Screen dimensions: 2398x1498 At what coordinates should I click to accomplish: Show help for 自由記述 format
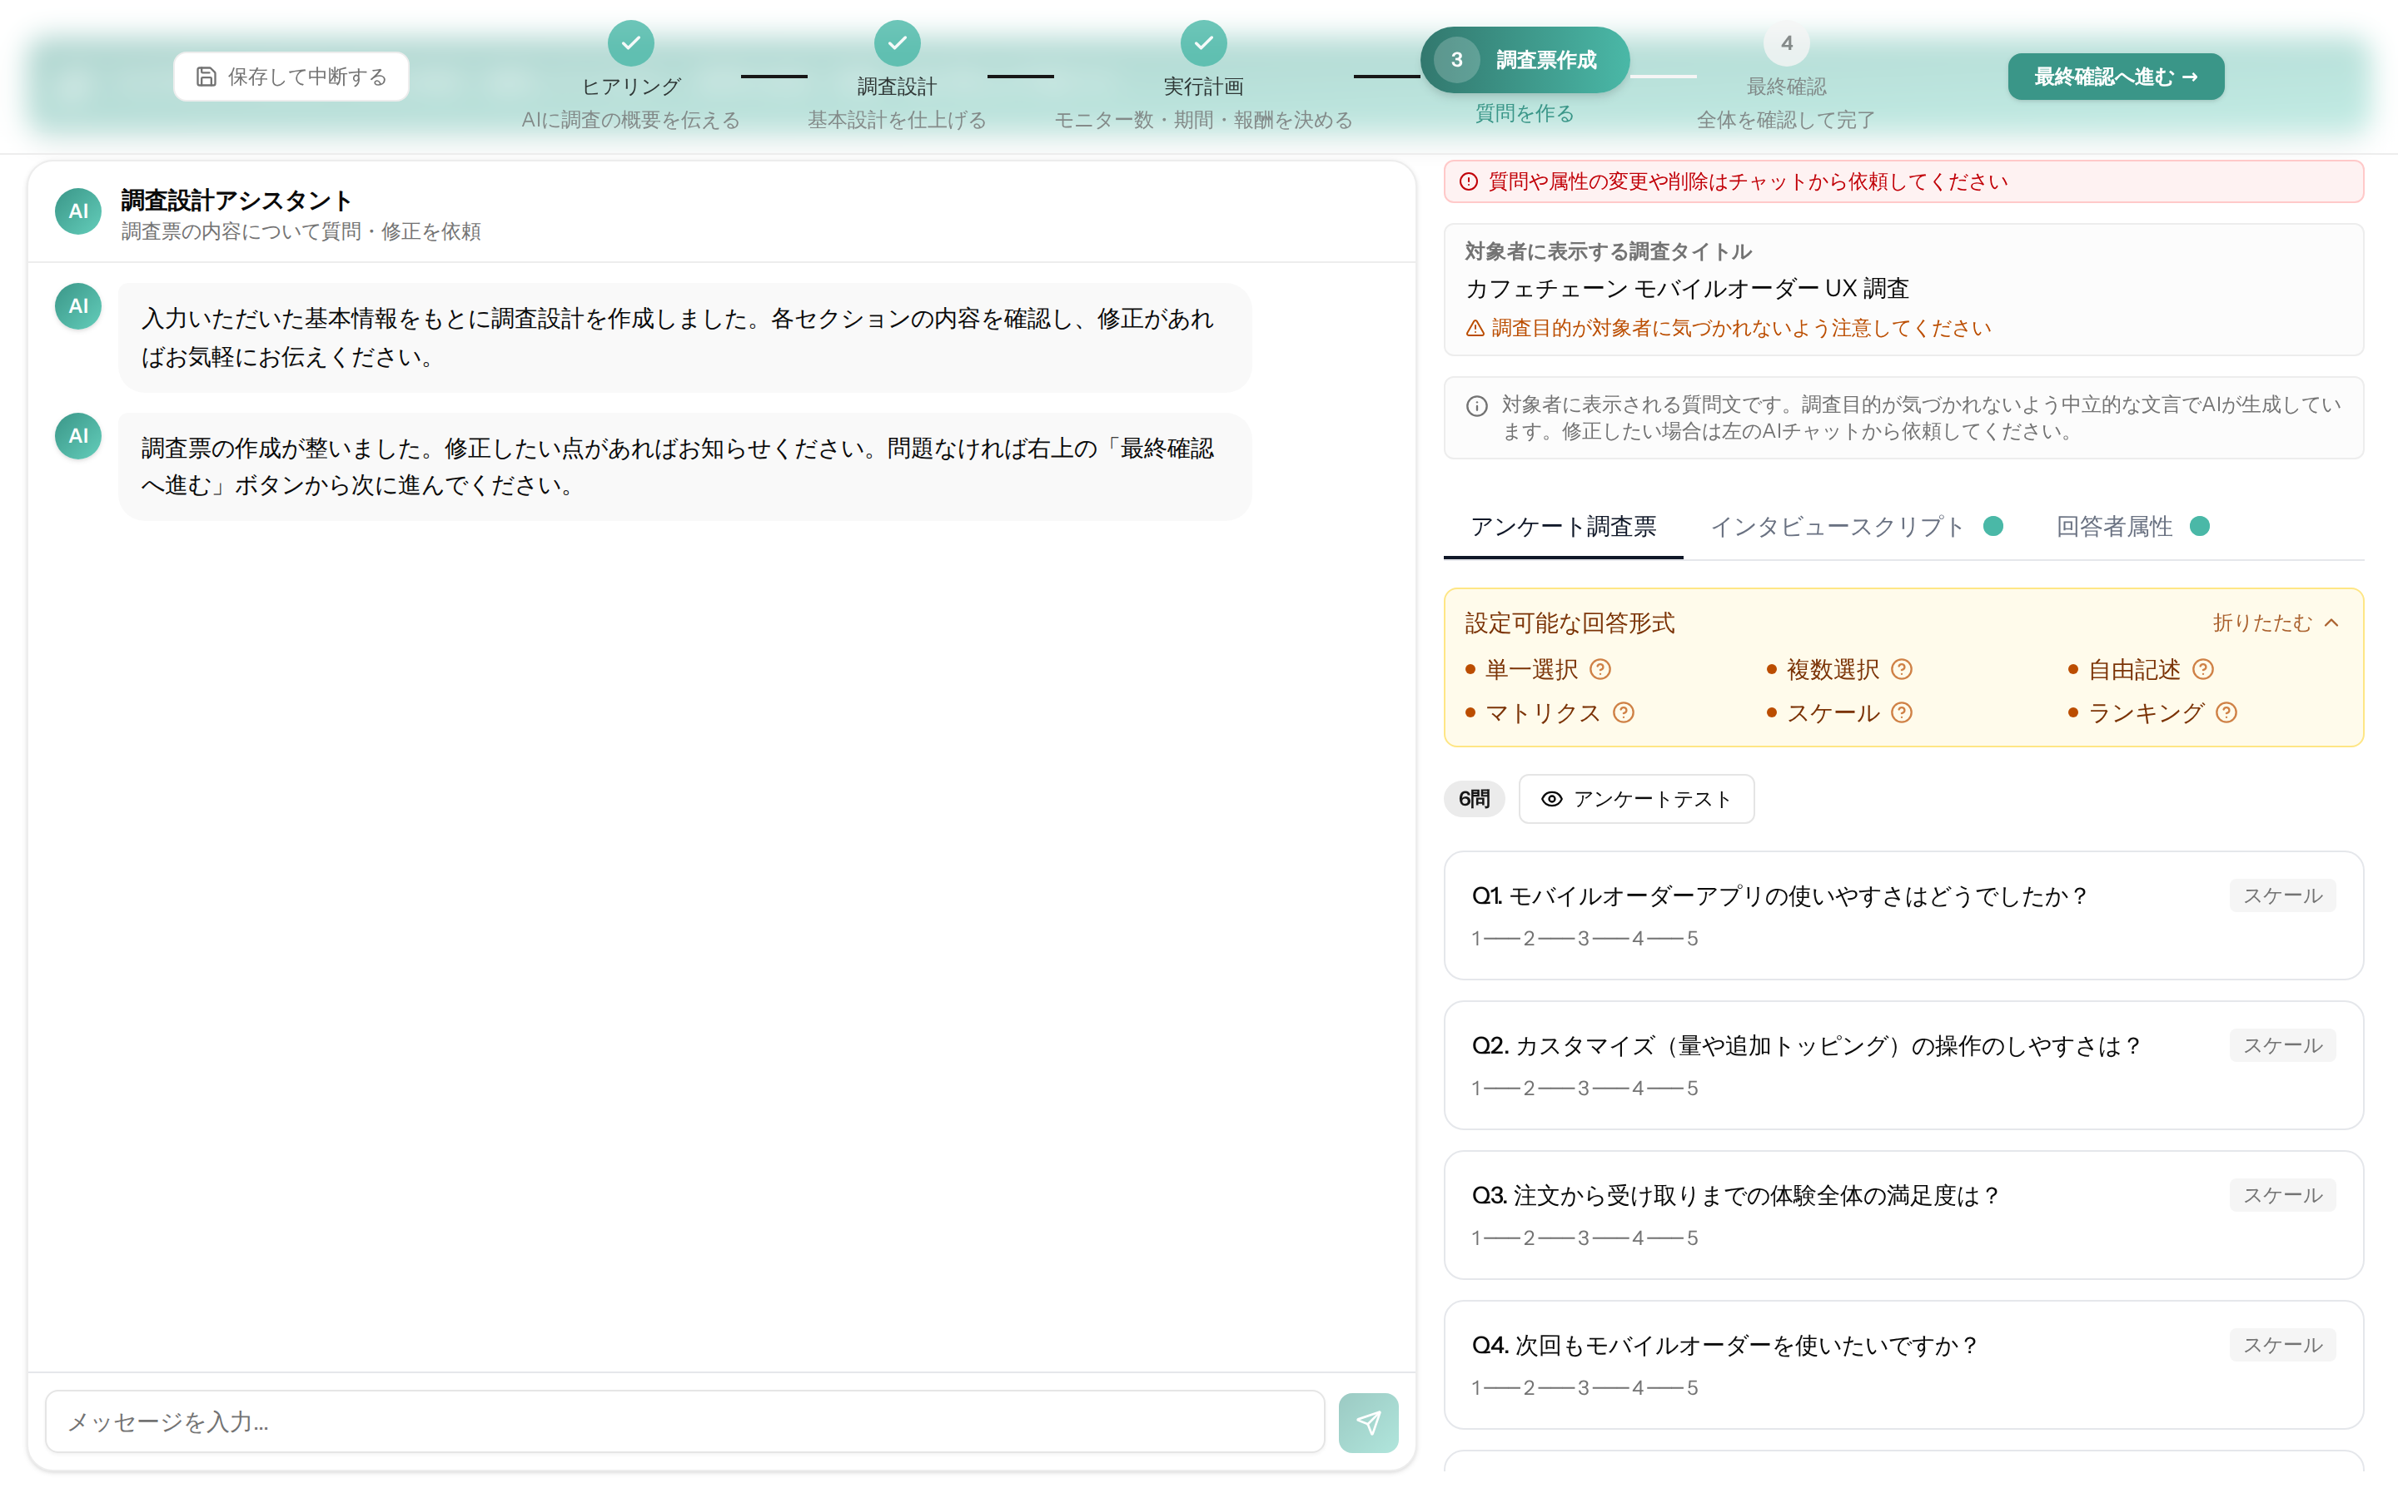click(2201, 670)
